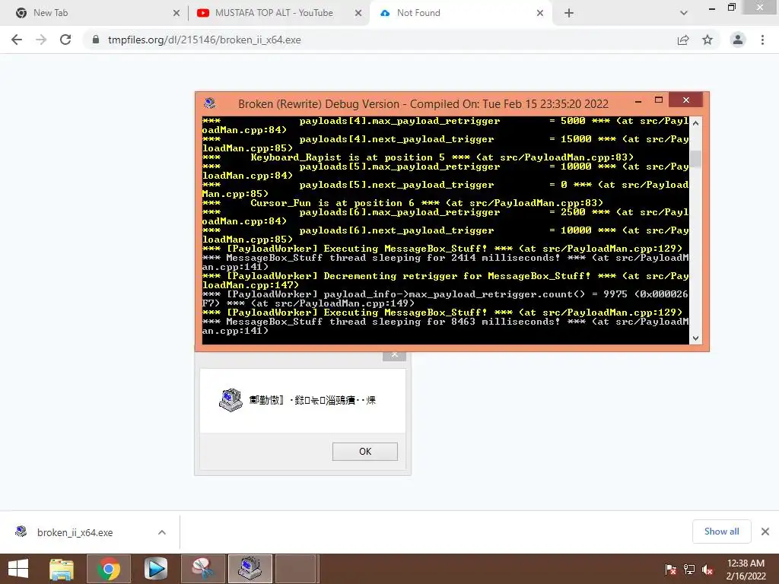Click Broken debug console title text

click(423, 103)
